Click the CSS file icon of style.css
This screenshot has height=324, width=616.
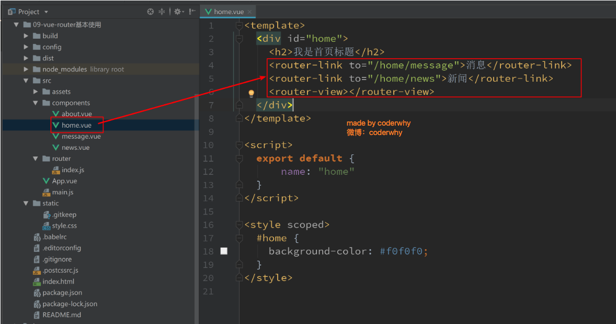[47, 226]
